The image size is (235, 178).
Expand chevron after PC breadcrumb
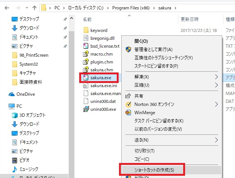[64, 8]
